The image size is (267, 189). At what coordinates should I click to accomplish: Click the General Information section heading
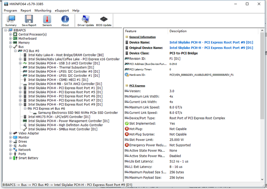142,37
